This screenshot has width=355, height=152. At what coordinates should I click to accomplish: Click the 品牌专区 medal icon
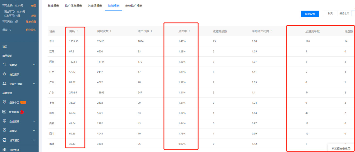[x=4, y=102]
